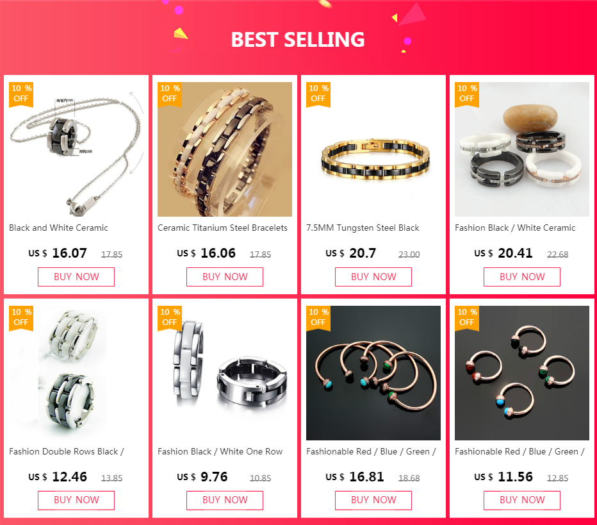Open the rose gold open rings image
This screenshot has height=525, width=597.
522,373
